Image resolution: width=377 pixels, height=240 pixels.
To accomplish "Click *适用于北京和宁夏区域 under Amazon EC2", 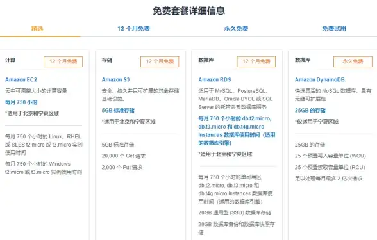I will [32, 113].
